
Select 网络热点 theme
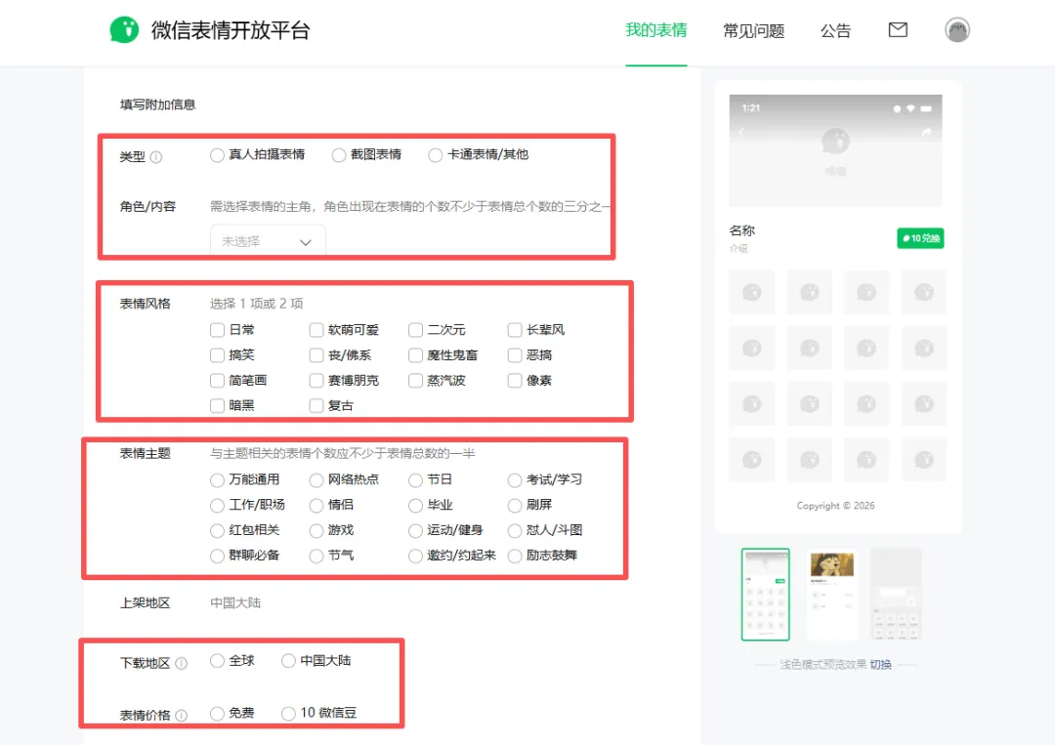pos(316,480)
